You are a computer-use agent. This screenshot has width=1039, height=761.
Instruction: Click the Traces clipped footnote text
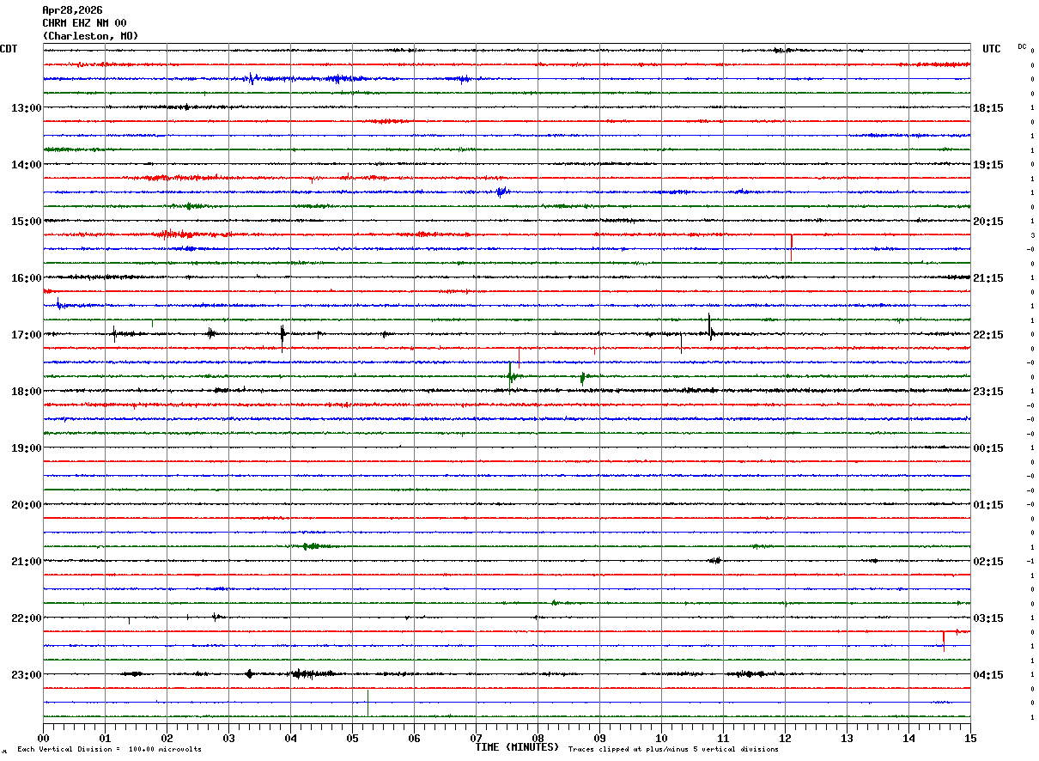click(673, 749)
